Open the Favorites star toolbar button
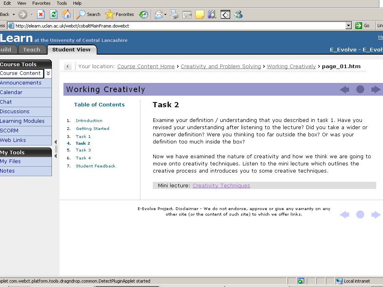This screenshot has height=287, width=383. [x=119, y=14]
